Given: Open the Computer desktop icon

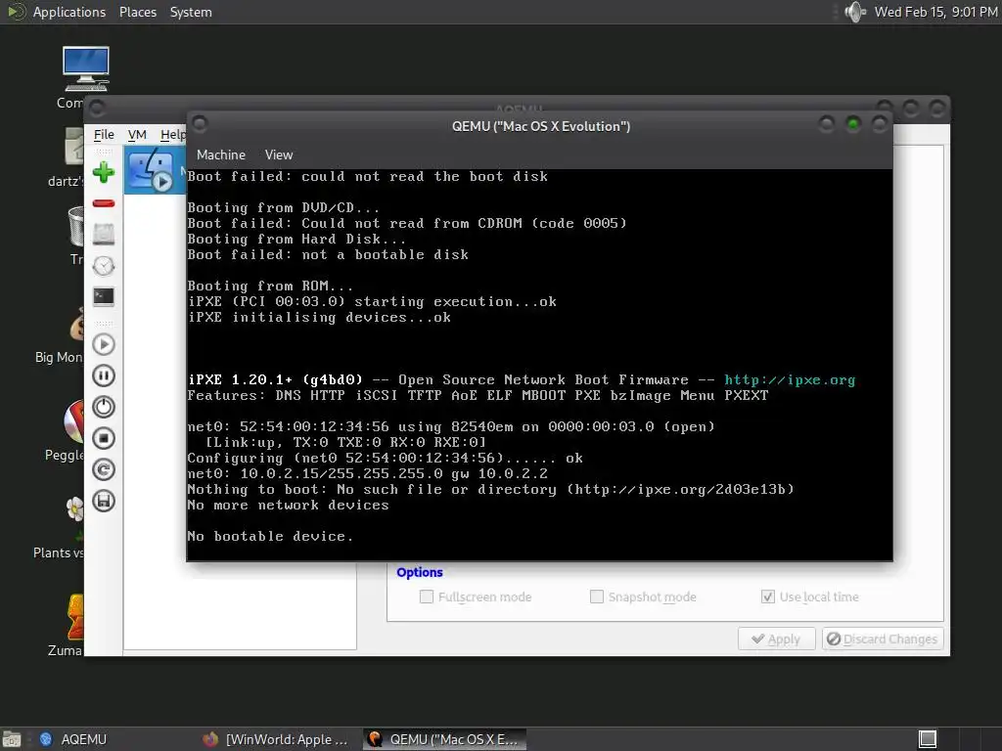Looking at the screenshot, I should coord(86,69).
